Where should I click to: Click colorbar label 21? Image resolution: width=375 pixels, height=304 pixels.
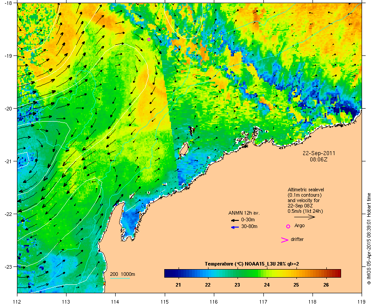coord(178,285)
